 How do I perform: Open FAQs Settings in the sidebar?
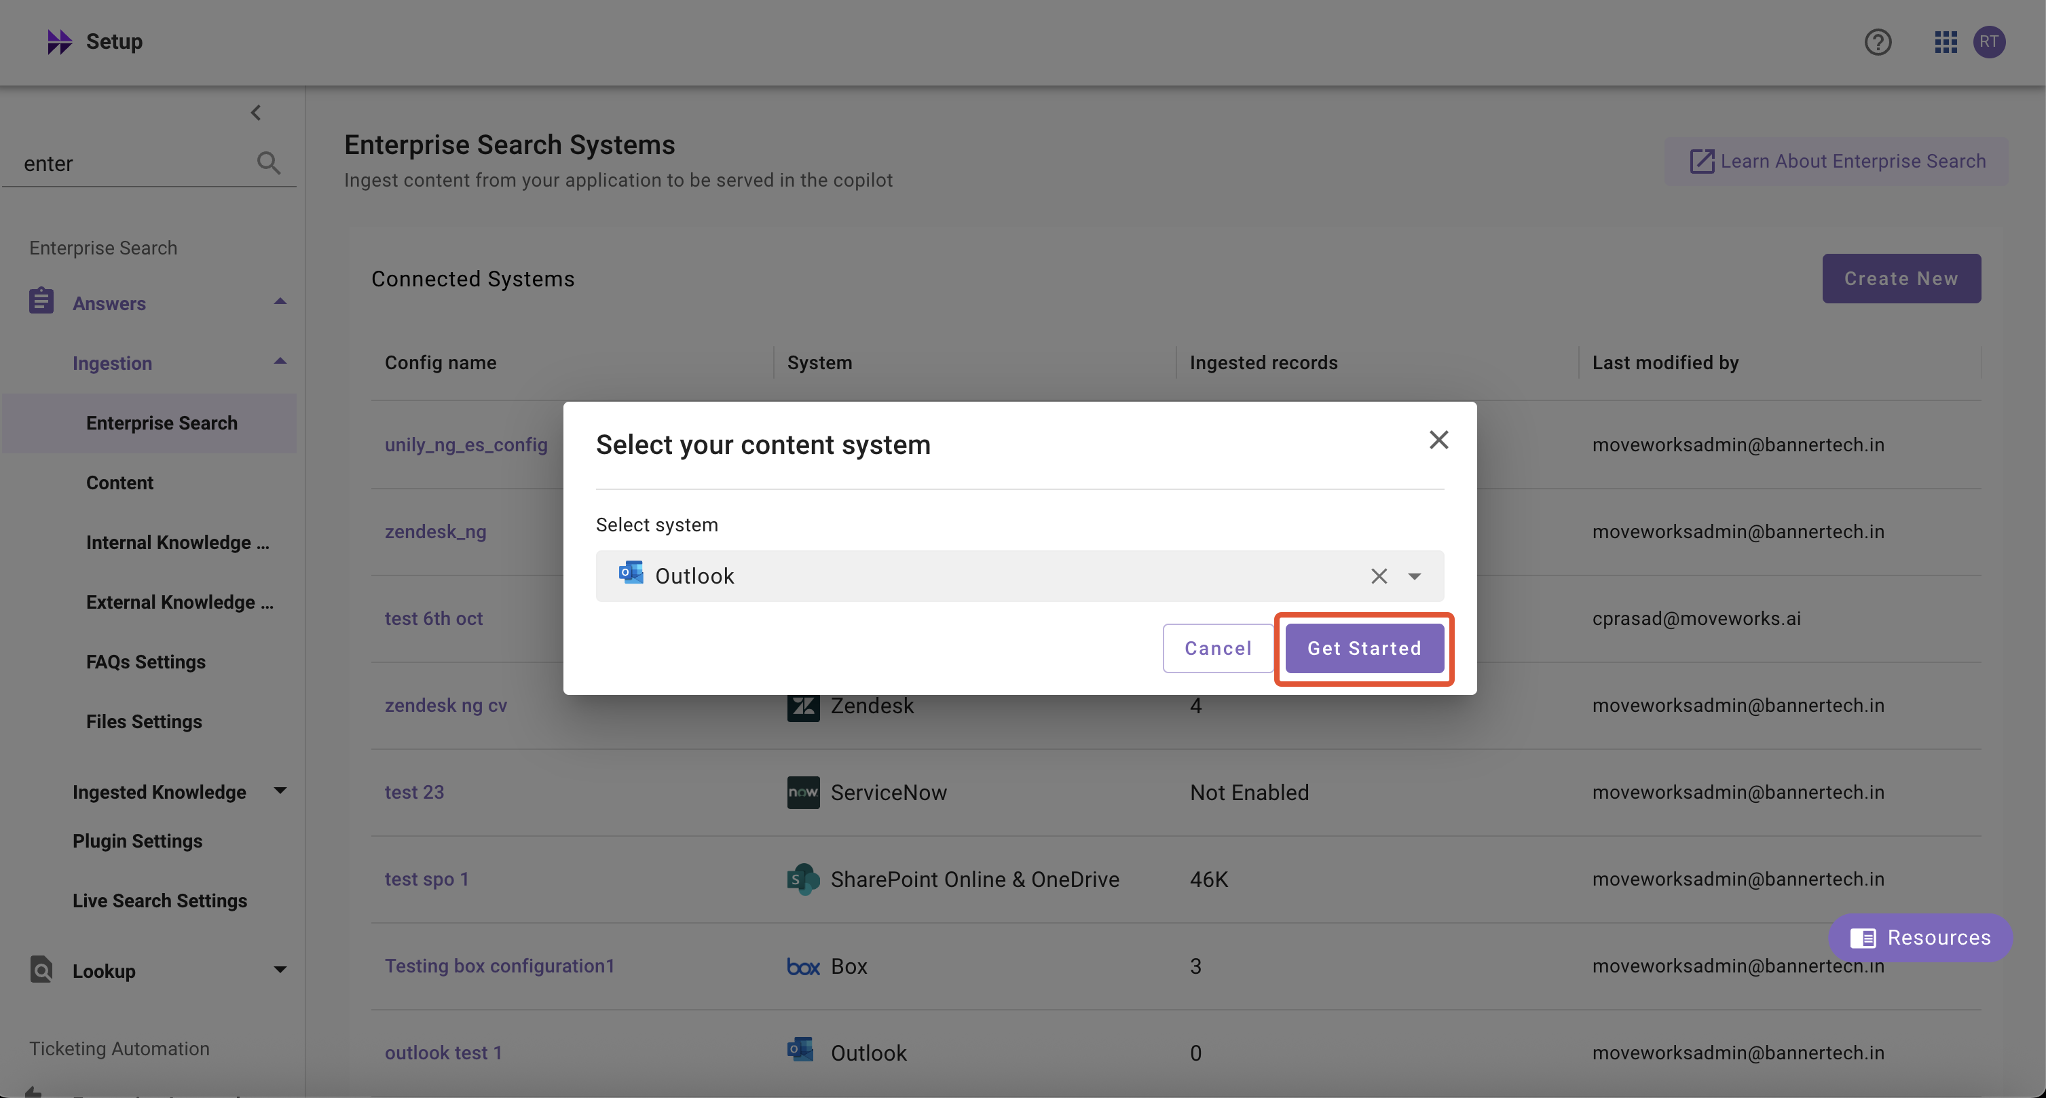pyautogui.click(x=145, y=662)
